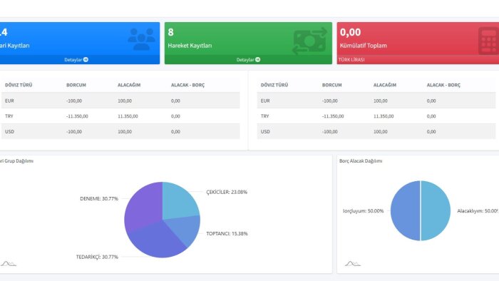Click the DENEME: 30.77% label

pyautogui.click(x=99, y=198)
